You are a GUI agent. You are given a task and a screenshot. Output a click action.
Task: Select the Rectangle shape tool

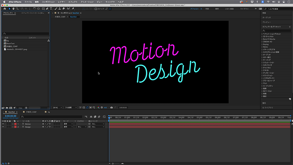pos(43,9)
